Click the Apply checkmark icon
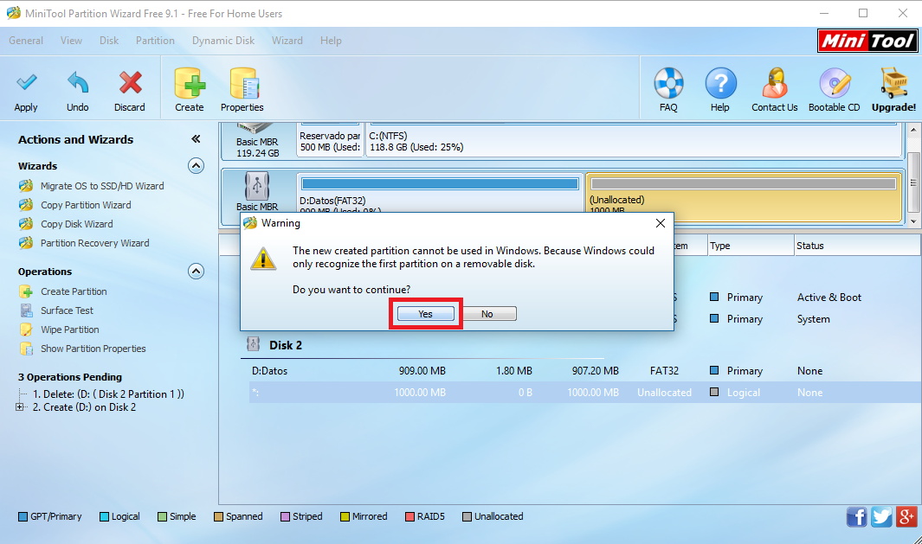922x544 pixels. click(26, 83)
